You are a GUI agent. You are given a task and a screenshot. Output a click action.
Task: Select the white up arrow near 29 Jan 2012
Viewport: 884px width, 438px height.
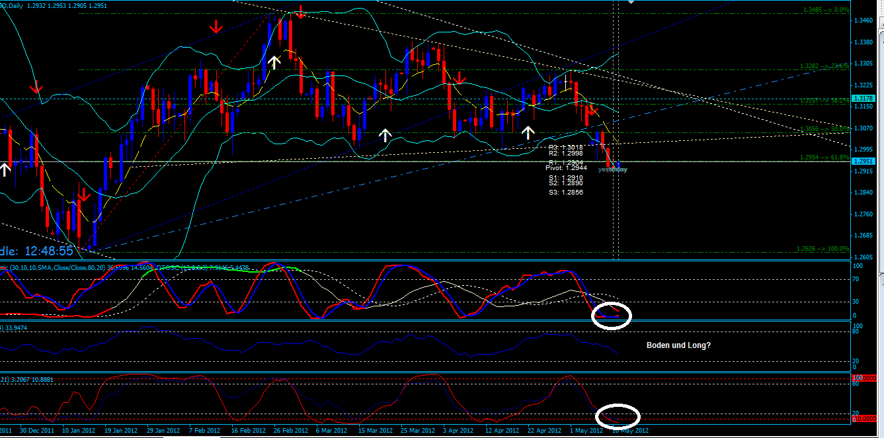coord(274,61)
